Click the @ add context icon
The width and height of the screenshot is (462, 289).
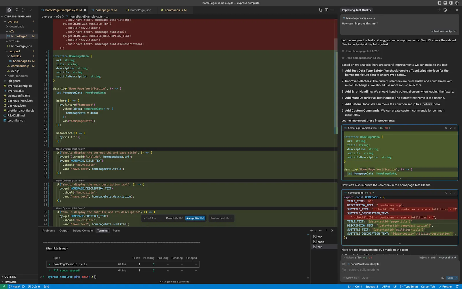[344, 264]
